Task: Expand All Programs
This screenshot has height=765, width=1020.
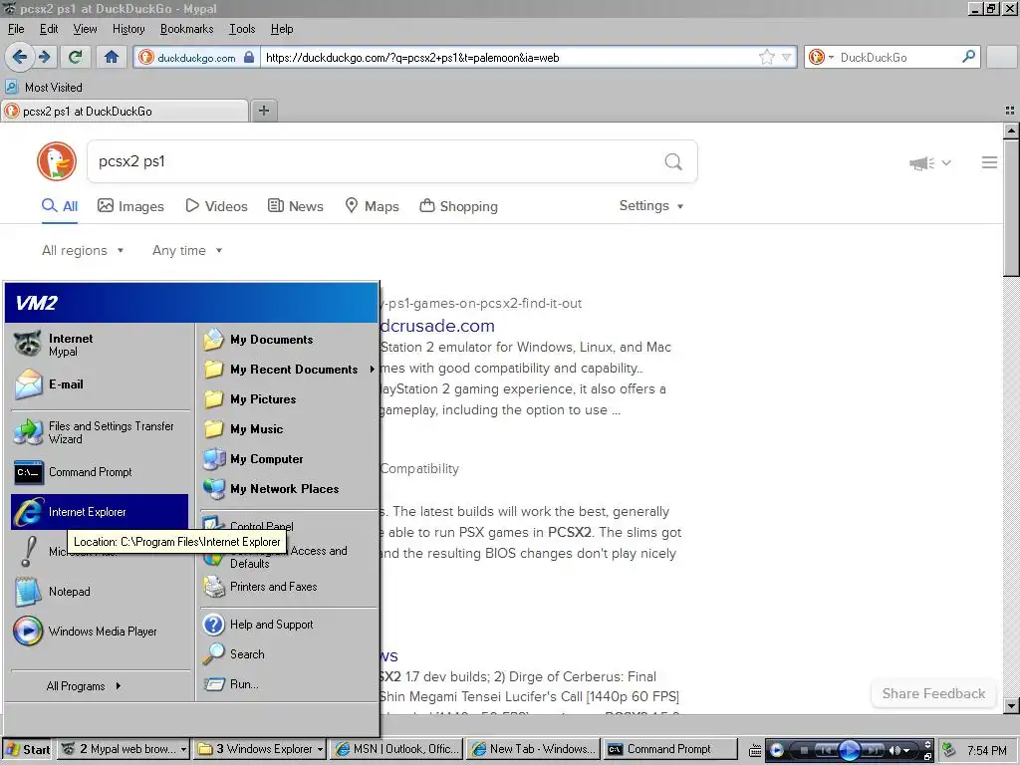Action: pos(84,685)
